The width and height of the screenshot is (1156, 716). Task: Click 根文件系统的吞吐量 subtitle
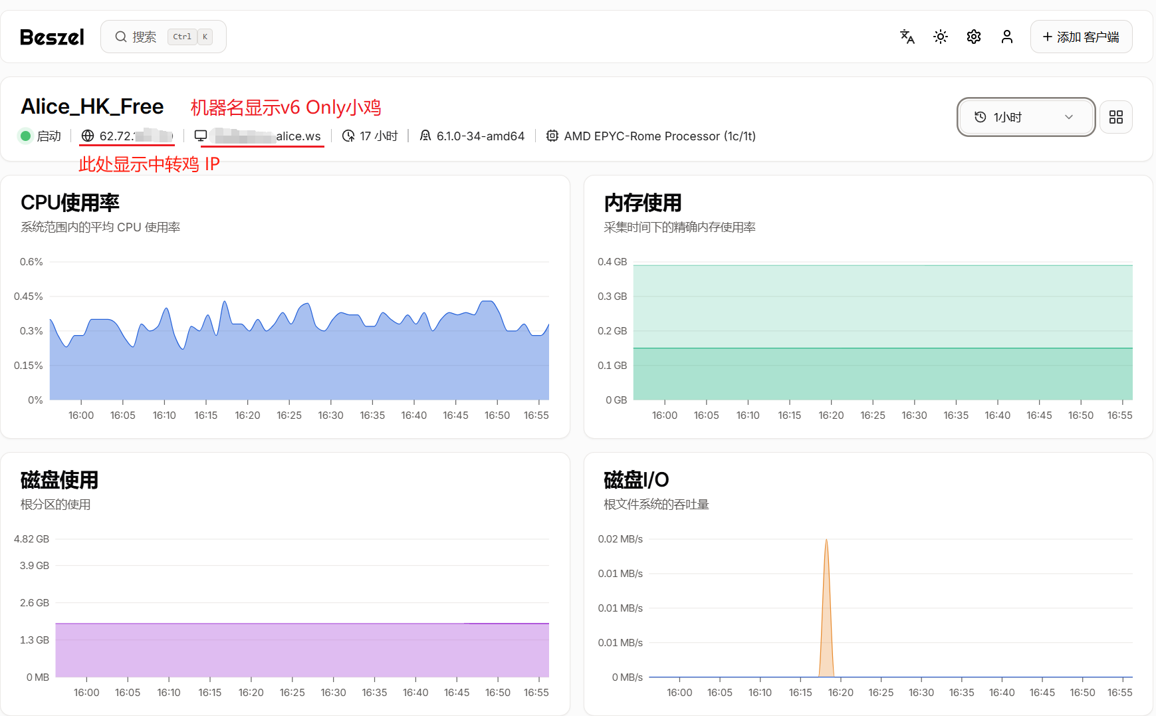click(656, 505)
